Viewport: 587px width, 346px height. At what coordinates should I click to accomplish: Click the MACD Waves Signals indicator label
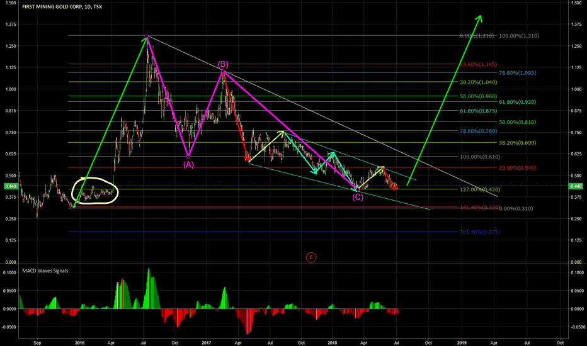pyautogui.click(x=45, y=271)
